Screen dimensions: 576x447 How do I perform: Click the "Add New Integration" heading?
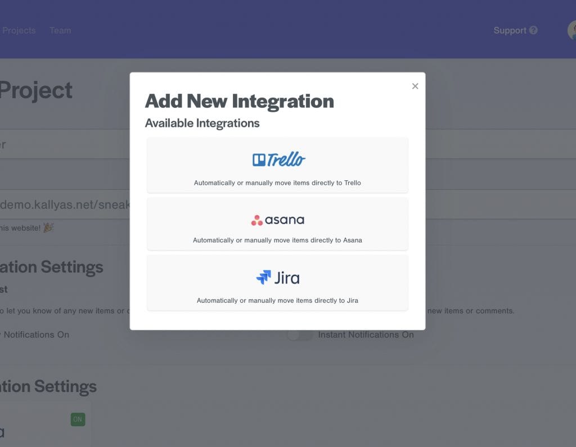(240, 101)
